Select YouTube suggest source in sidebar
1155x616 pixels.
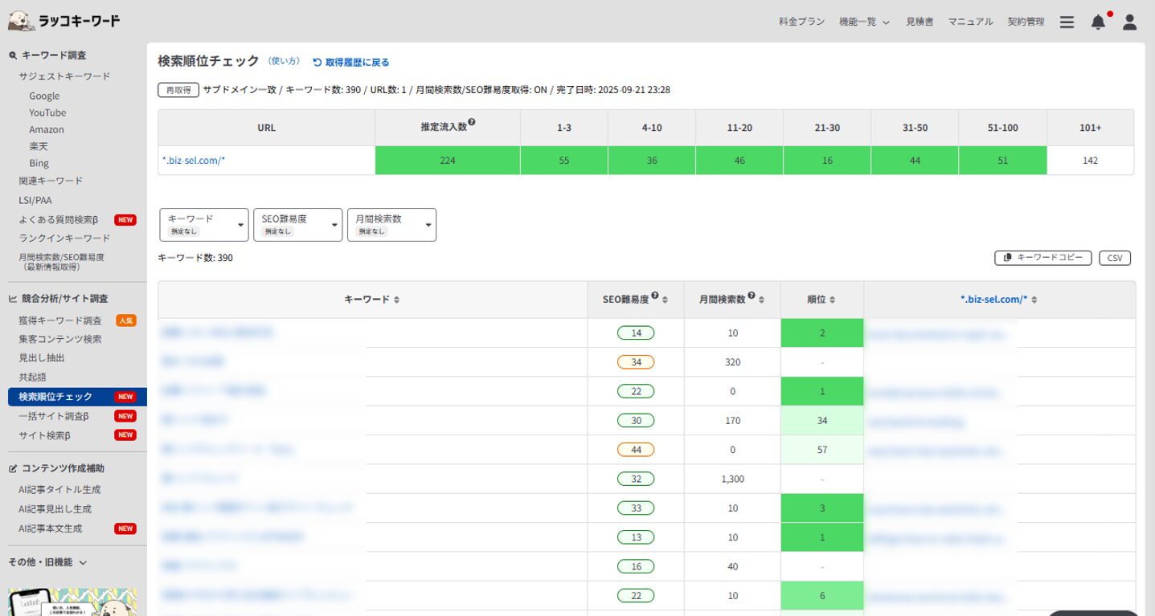pyautogui.click(x=47, y=112)
